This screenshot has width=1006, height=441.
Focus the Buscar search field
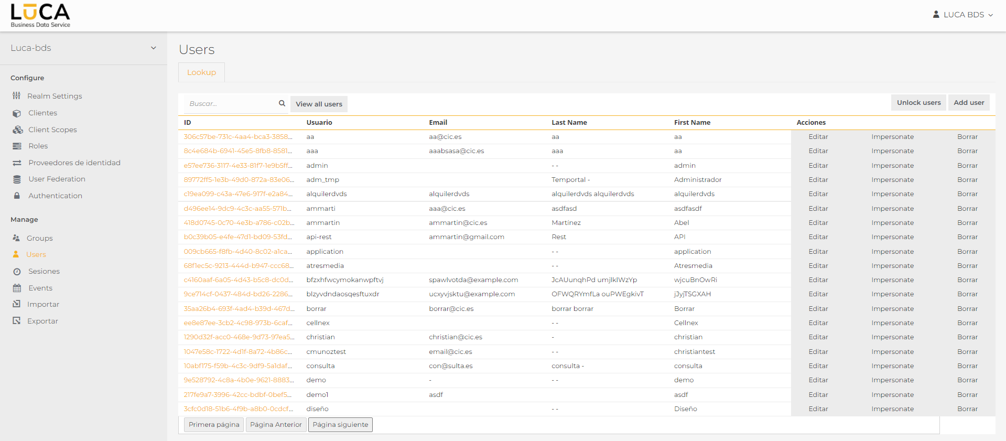pyautogui.click(x=231, y=104)
